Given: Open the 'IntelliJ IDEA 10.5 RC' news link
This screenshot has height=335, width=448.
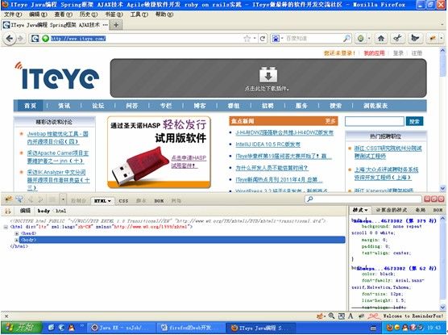Looking at the screenshot, I should 268,144.
